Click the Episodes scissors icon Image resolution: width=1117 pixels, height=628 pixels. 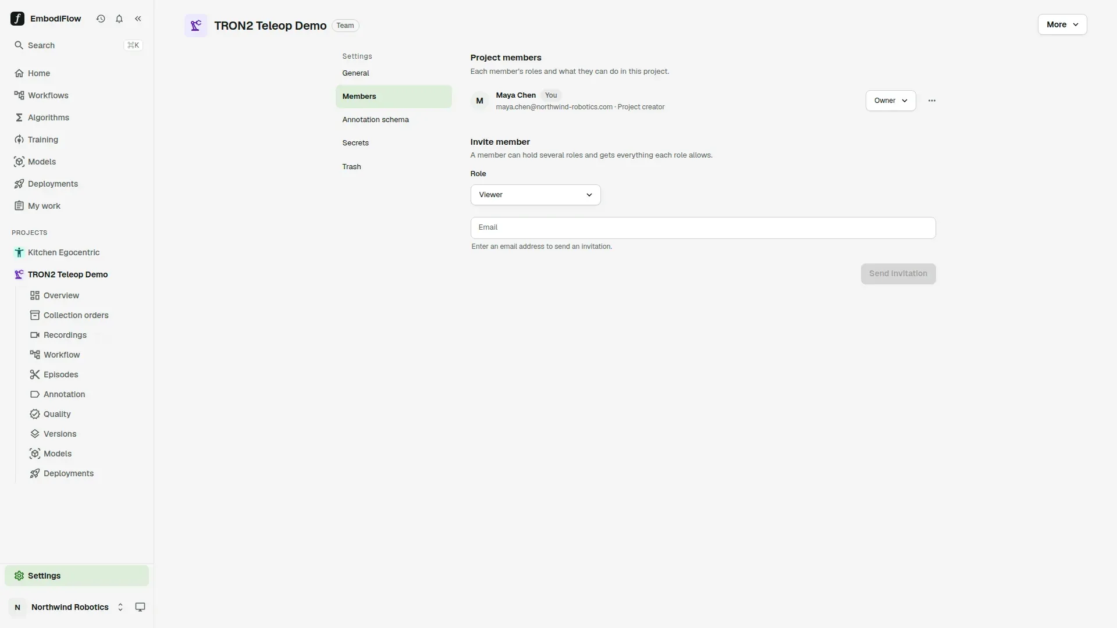pos(35,374)
